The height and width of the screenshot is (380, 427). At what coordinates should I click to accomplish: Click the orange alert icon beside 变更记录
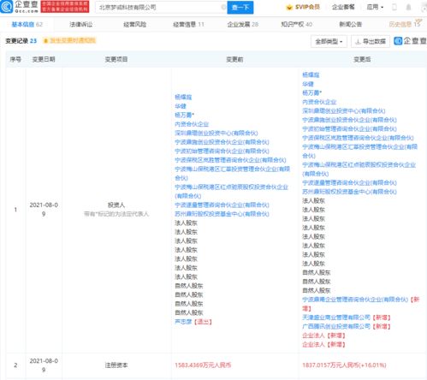45,41
